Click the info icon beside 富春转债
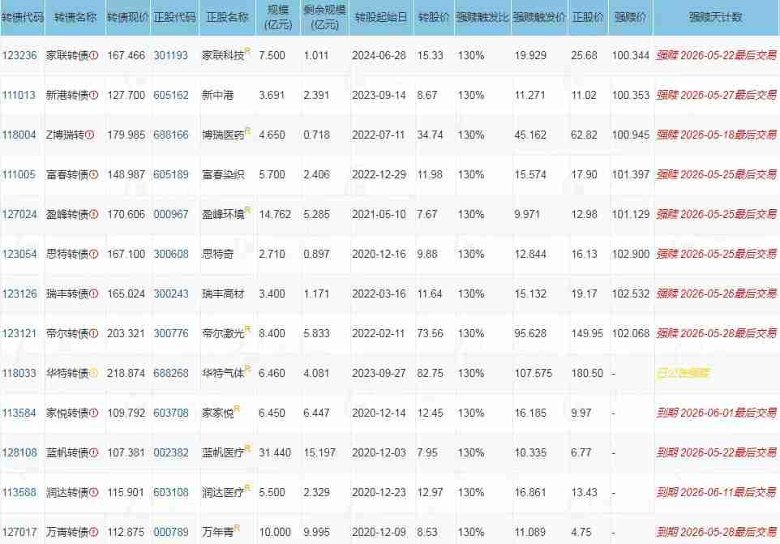The image size is (780, 544). coord(94,174)
